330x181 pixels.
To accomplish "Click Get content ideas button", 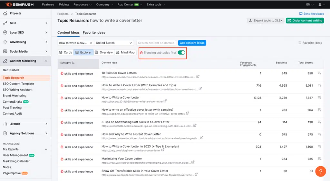I will [x=192, y=43].
